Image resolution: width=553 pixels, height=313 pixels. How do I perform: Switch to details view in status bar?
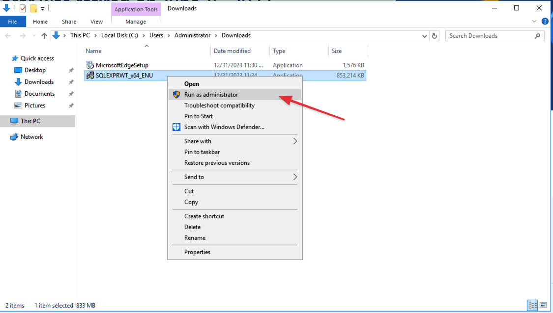(532, 305)
